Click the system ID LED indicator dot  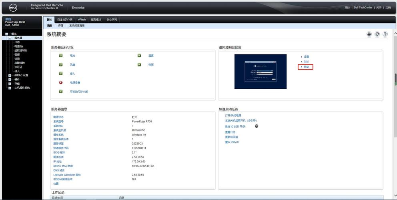pos(257,126)
